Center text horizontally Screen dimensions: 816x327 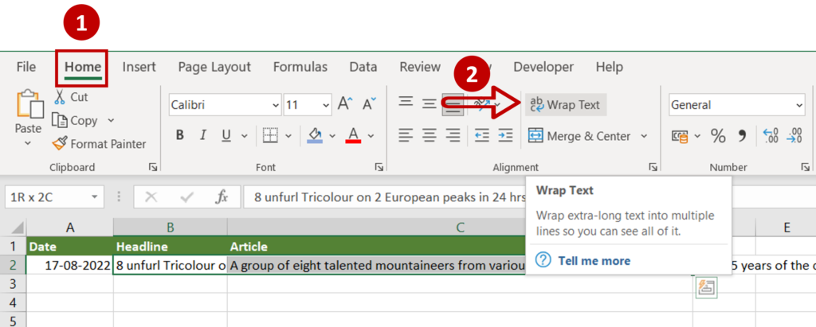click(430, 136)
